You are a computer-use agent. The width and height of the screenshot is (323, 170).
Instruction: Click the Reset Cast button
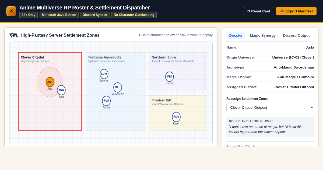point(258,11)
